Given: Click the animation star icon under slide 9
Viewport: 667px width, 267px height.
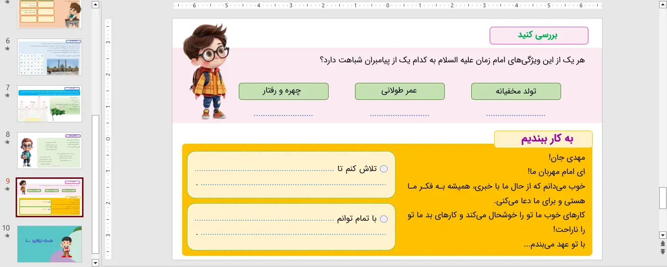Looking at the screenshot, I should tap(7, 189).
